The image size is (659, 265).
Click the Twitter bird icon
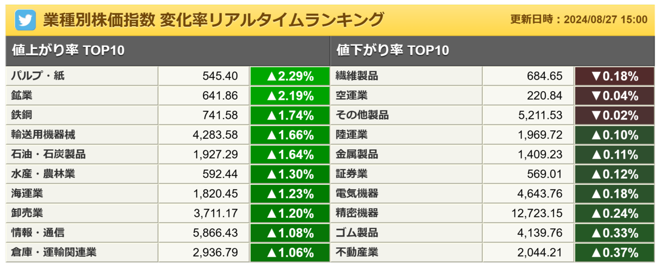point(25,20)
